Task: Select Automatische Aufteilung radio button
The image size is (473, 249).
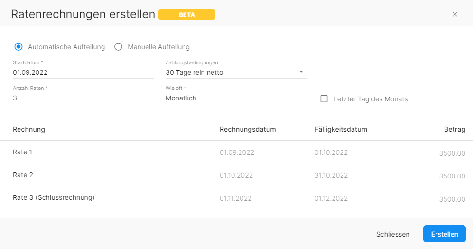Action: [x=19, y=47]
